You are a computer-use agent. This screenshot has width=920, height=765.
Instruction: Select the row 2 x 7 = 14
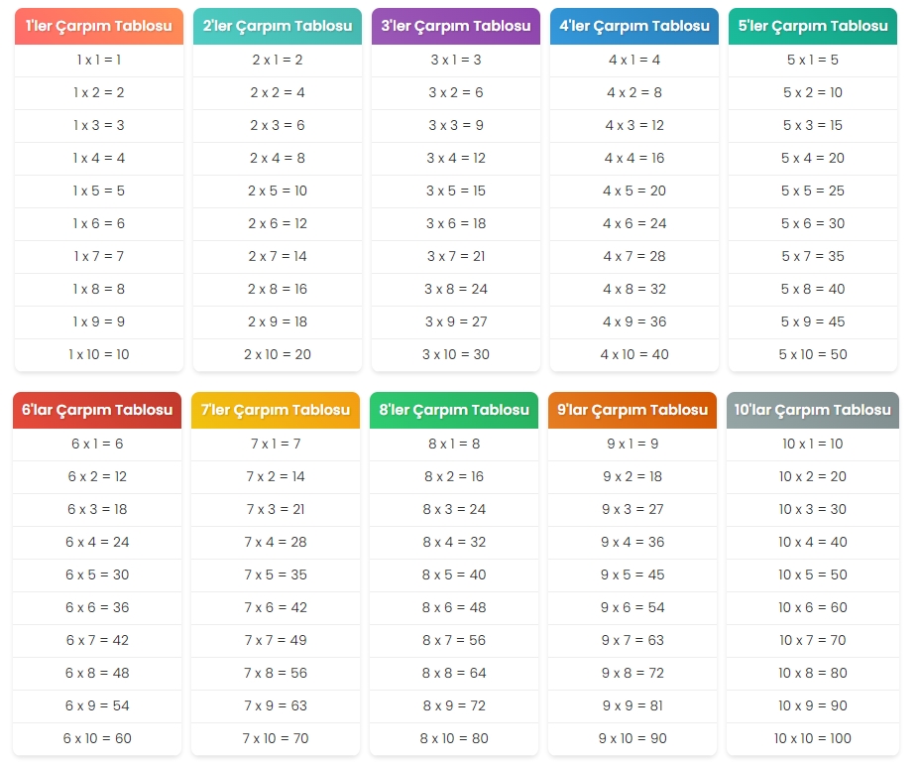(x=278, y=256)
